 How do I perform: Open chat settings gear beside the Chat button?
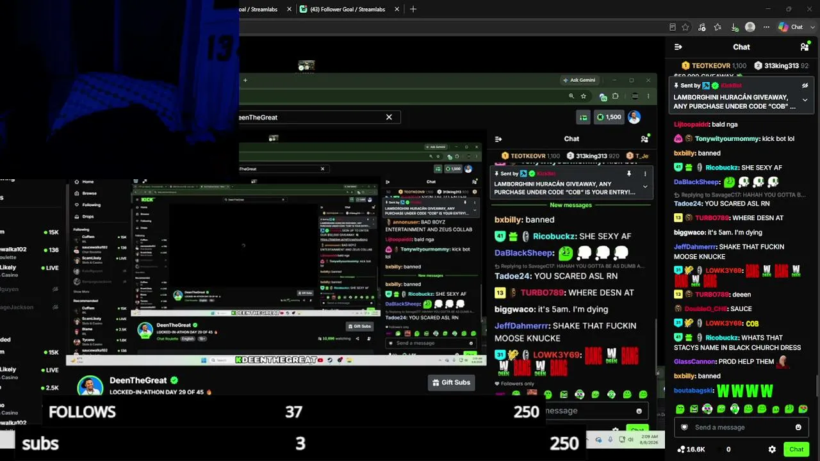pos(772,449)
